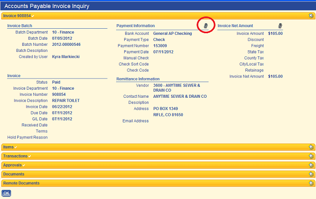
Task: Expand the Remote Documents section plus icon
Action: (311, 183)
